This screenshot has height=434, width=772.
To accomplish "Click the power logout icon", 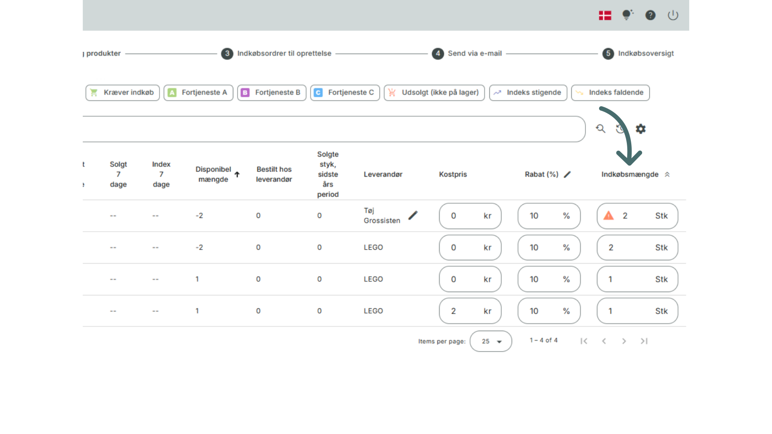I will coord(673,15).
